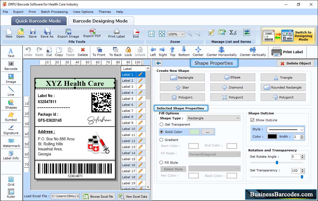Viewport: 318px width, 201px height.
Task: Click the solid color green swatch
Action: pos(194,132)
